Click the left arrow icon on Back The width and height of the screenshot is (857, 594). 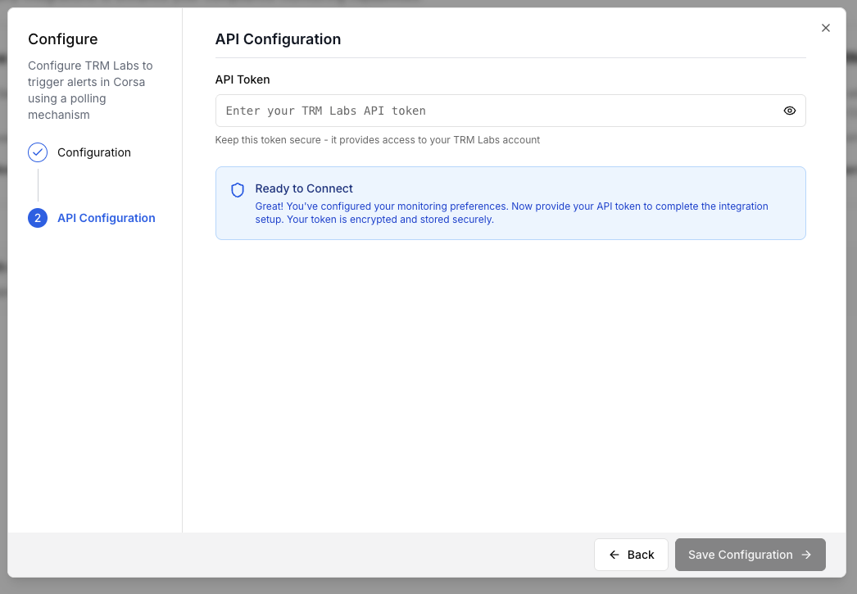(614, 555)
